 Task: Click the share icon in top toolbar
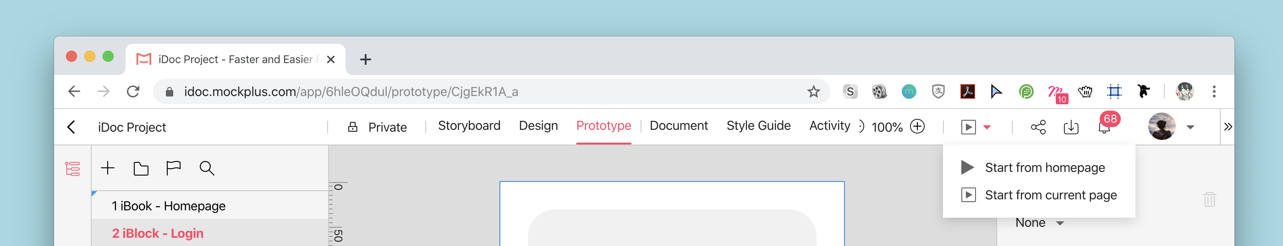click(1038, 127)
